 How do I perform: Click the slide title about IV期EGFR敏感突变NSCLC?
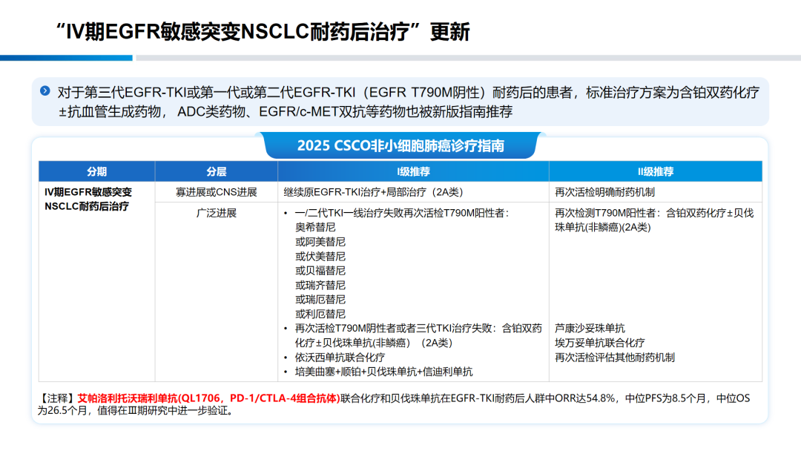click(x=263, y=32)
